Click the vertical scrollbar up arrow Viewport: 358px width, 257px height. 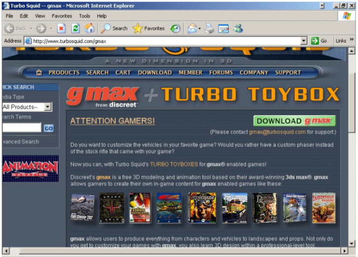[x=352, y=50]
